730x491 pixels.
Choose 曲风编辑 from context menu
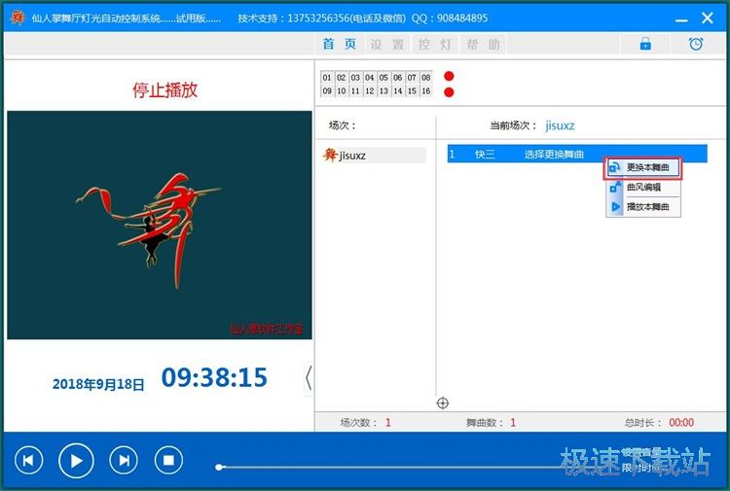point(643,187)
